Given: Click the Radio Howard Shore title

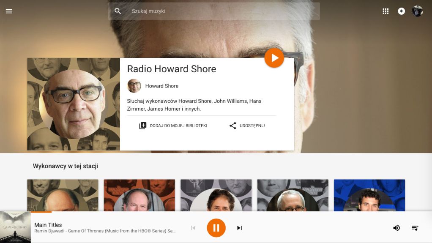Looking at the screenshot, I should pos(171,69).
